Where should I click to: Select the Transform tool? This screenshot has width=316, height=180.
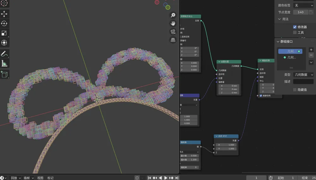coord(4,43)
